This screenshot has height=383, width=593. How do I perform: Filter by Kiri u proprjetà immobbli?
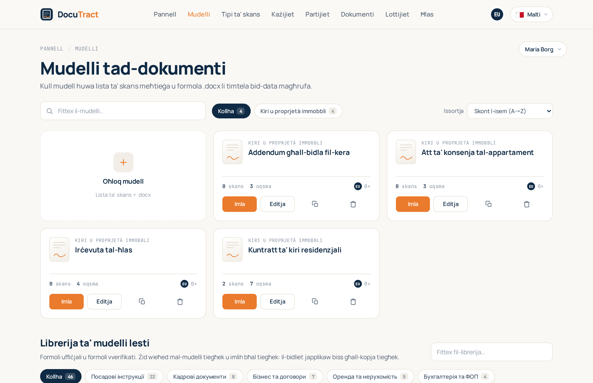tap(298, 111)
